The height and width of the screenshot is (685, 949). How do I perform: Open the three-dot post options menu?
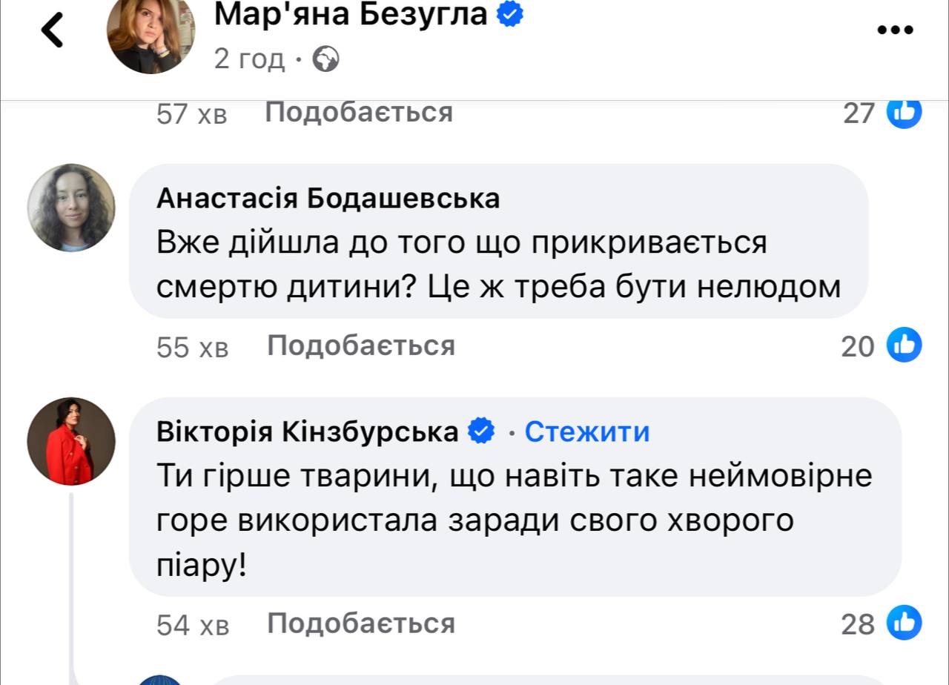click(x=896, y=30)
